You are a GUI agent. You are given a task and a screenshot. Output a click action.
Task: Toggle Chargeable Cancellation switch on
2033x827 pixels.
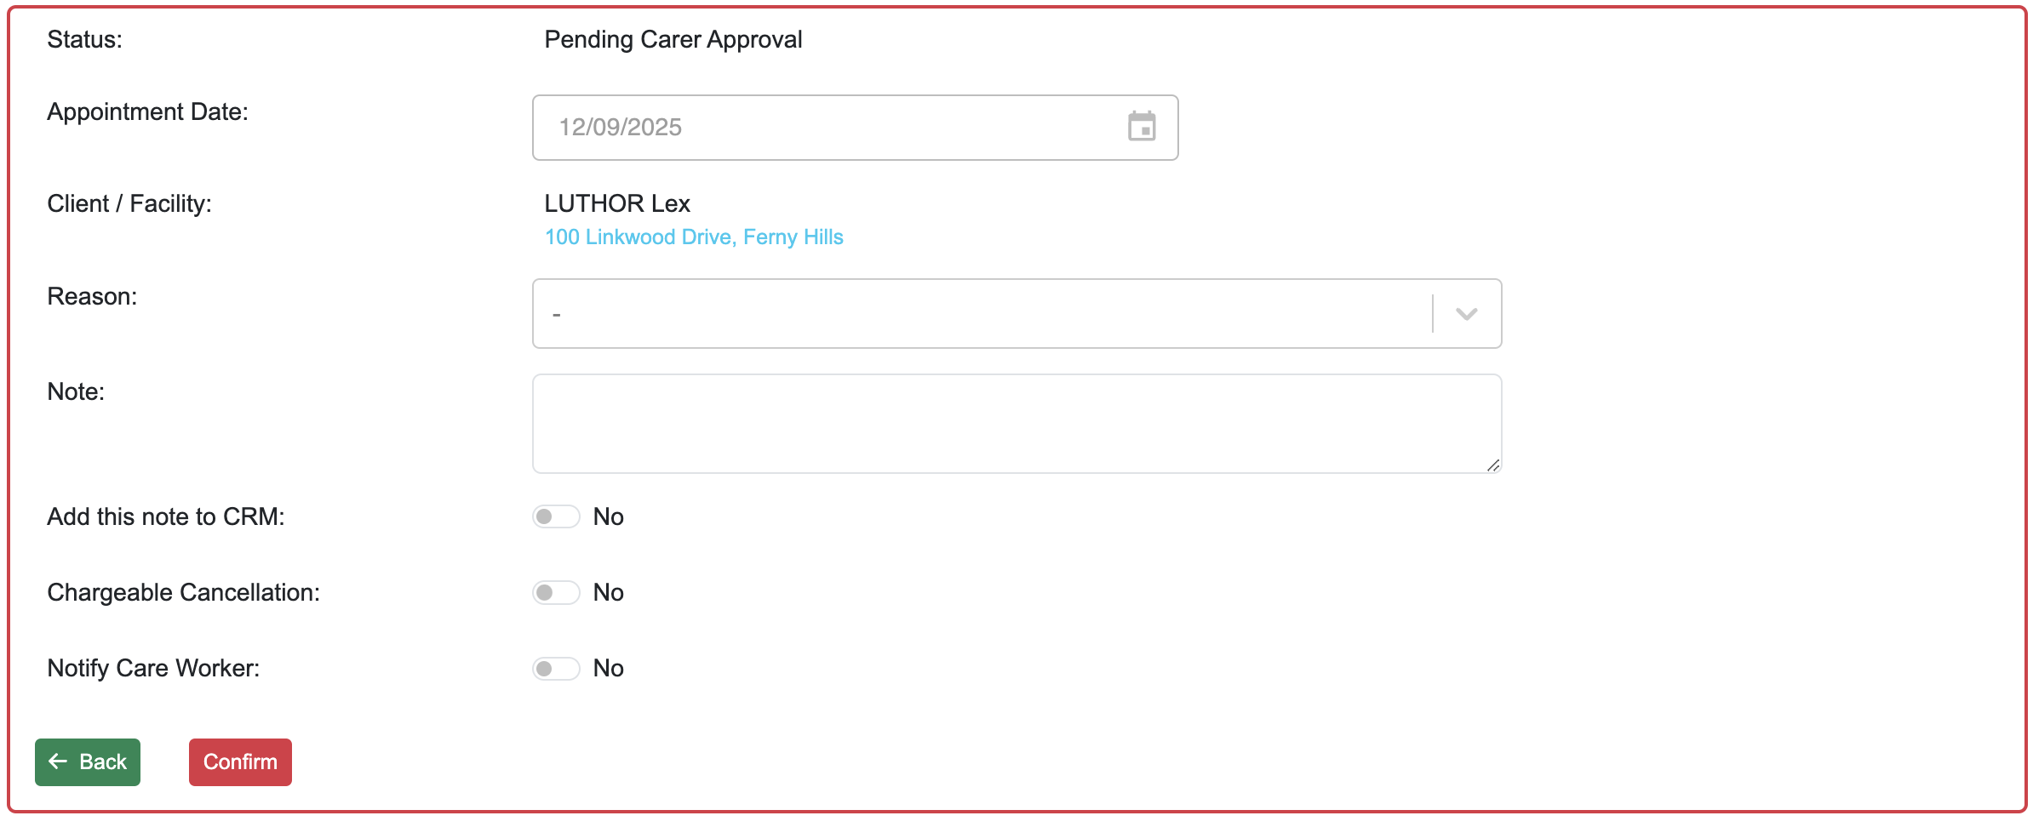point(556,592)
